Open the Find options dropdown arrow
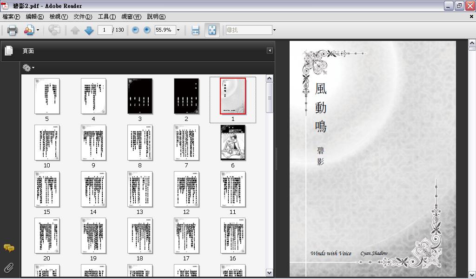The height and width of the screenshot is (279, 476). click(274, 30)
